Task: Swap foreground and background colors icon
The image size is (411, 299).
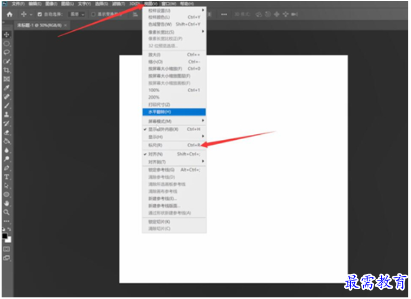Action: tap(9, 229)
